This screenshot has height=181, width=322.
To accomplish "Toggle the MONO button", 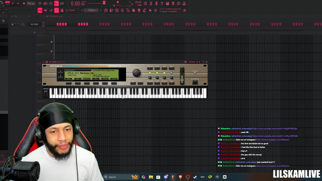I will point(172,83).
